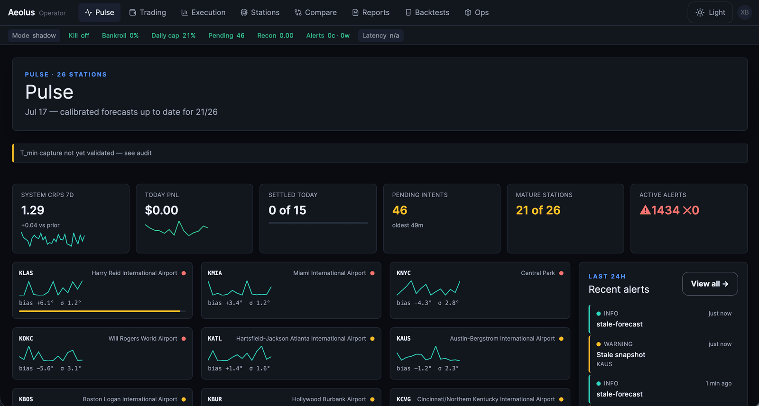Click the X critical alerts icon

coord(687,210)
